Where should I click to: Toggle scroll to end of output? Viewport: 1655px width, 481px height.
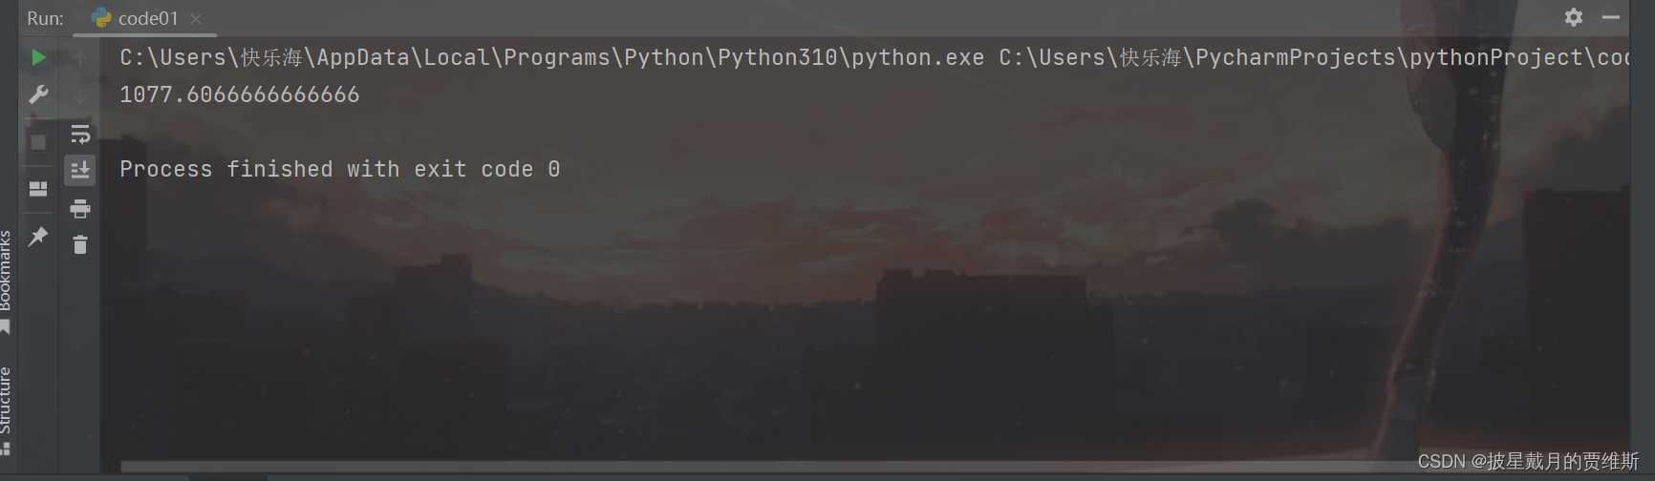pyautogui.click(x=80, y=170)
